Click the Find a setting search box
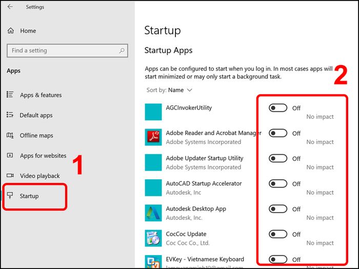 point(67,51)
